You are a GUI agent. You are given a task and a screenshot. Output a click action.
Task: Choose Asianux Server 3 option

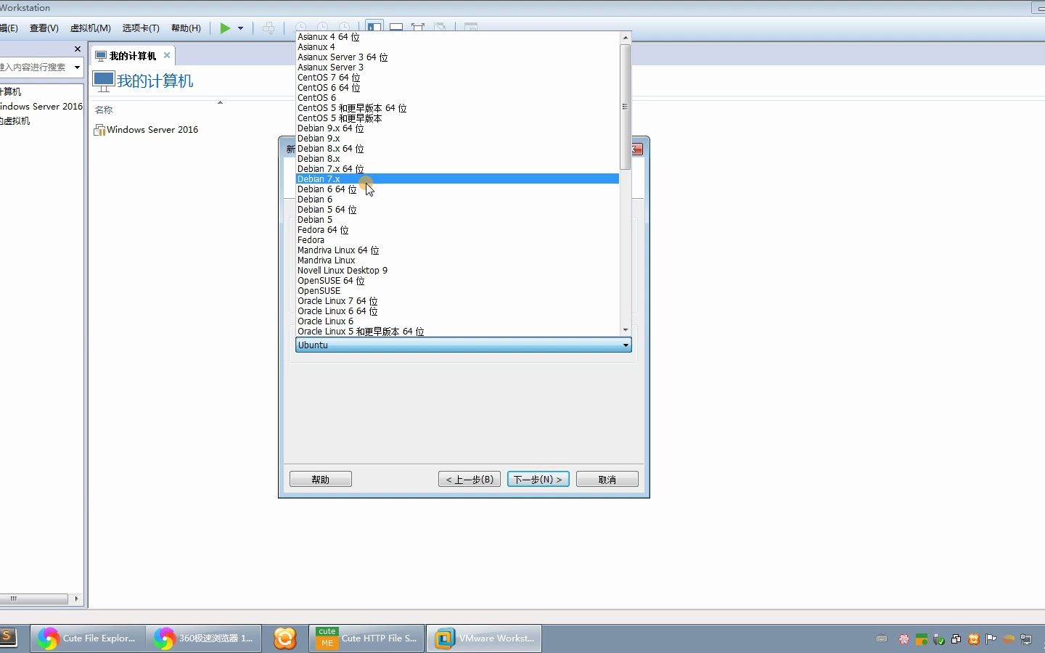(457, 67)
